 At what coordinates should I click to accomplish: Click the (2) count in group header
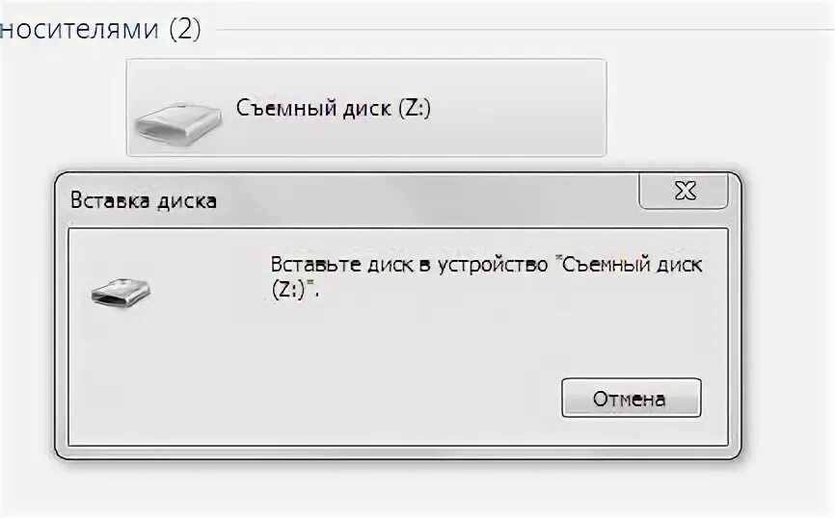click(185, 29)
